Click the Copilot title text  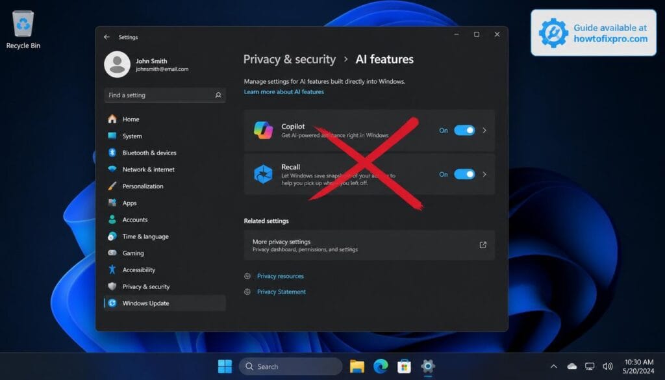click(x=293, y=127)
